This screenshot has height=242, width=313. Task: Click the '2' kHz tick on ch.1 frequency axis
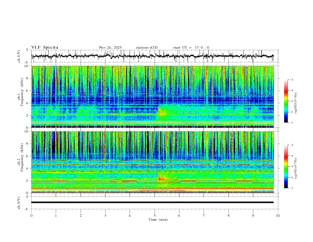tap(28, 115)
